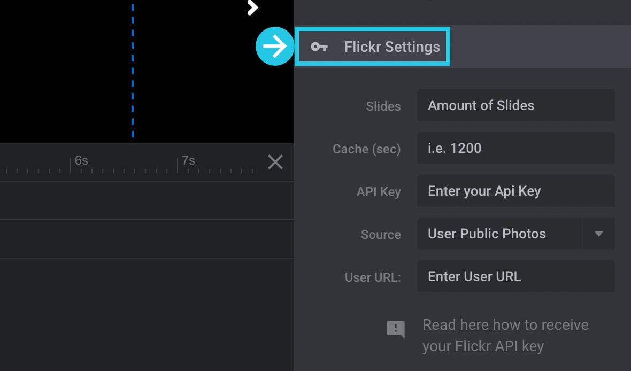Click the Source dropdown arrow

pos(598,234)
